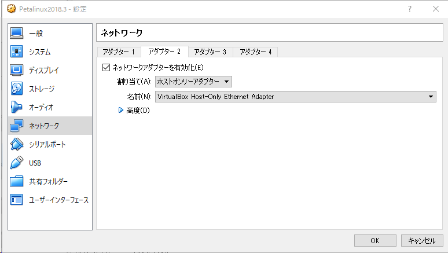Click the USB settings icon
The image size is (448, 253).
point(17,163)
